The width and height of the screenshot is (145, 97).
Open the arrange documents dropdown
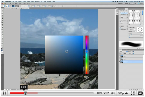pos(25,4)
